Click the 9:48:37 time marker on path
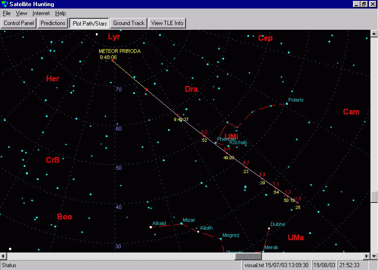378x270 pixels. click(181, 119)
